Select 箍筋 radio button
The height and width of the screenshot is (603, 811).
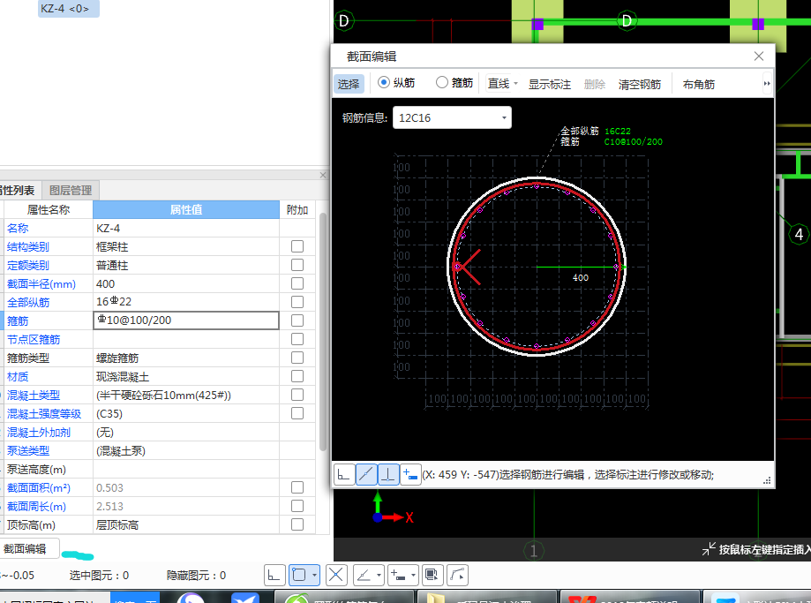[442, 82]
